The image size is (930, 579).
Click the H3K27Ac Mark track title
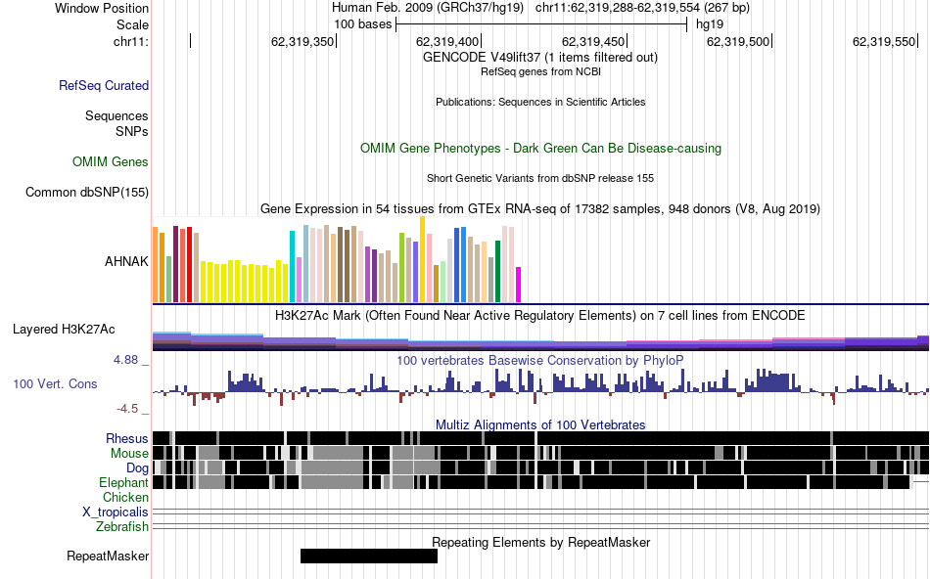point(540,315)
